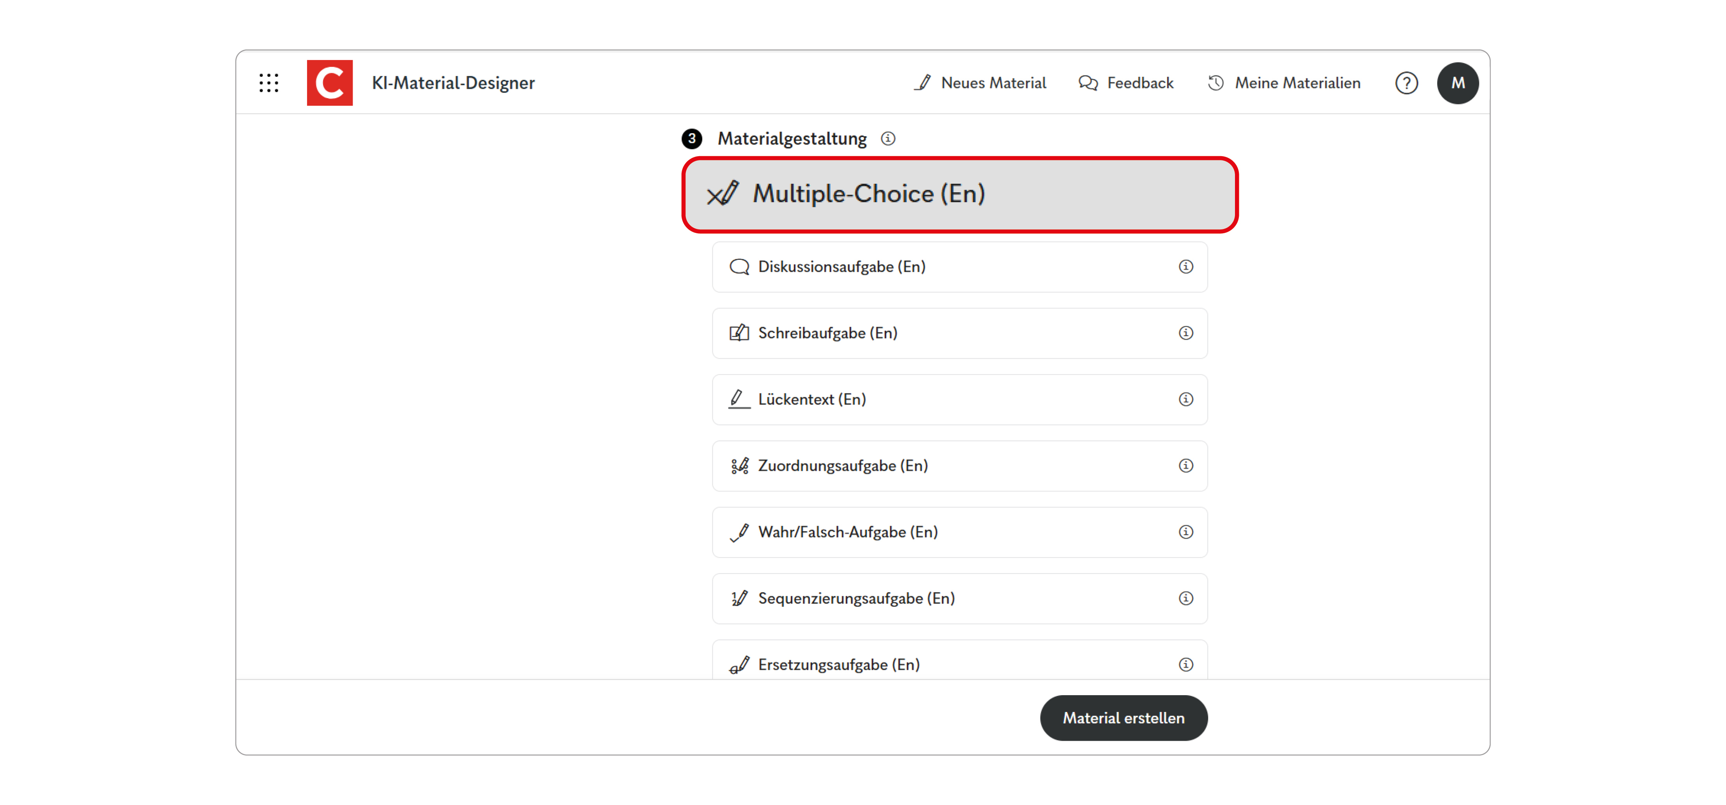Viewport: 1726px width, 805px height.
Task: Show info for Zuordnungsaufgabe (En)
Action: click(1186, 465)
